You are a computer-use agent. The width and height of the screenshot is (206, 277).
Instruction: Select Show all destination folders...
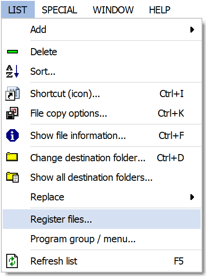tap(102, 177)
